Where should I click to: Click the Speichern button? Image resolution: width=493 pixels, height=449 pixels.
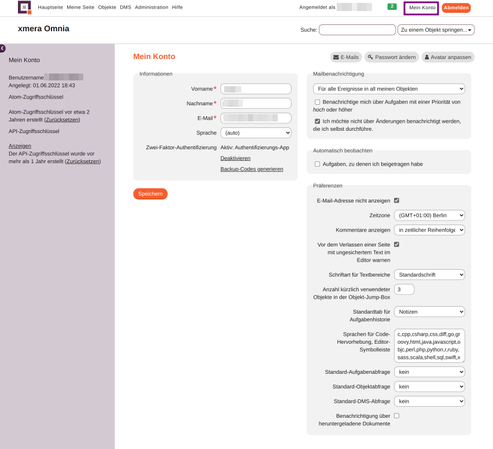click(x=150, y=194)
